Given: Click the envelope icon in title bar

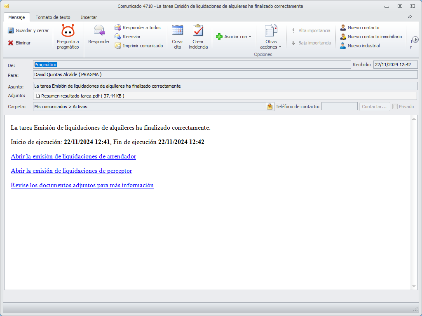Looking at the screenshot, I should point(7,6).
